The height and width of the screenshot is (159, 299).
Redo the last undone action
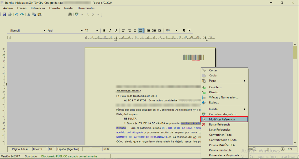(22, 14)
